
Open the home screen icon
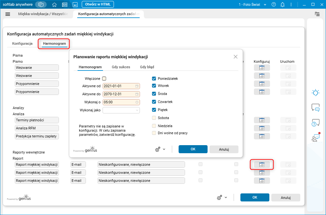tap(54, 5)
